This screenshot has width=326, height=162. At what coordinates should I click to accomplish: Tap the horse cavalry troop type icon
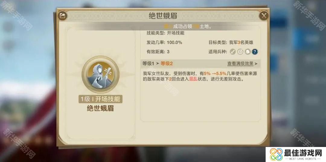(248, 52)
